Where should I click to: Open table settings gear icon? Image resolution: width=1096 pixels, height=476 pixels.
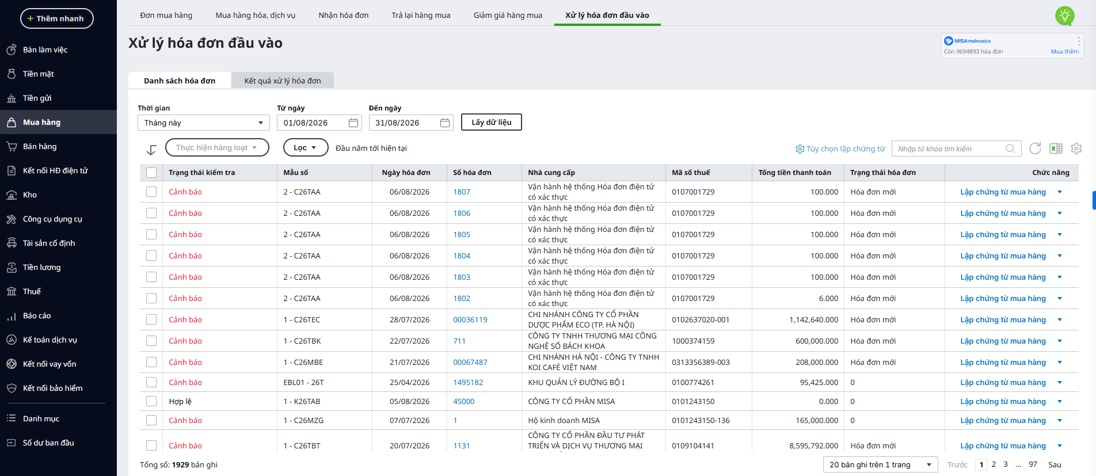[1076, 148]
